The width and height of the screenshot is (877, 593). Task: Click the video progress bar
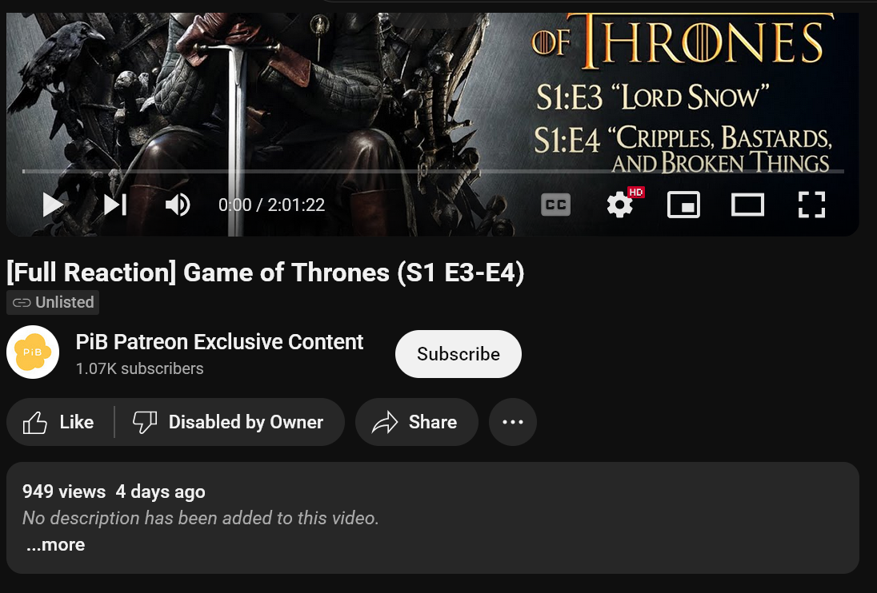pos(433,171)
